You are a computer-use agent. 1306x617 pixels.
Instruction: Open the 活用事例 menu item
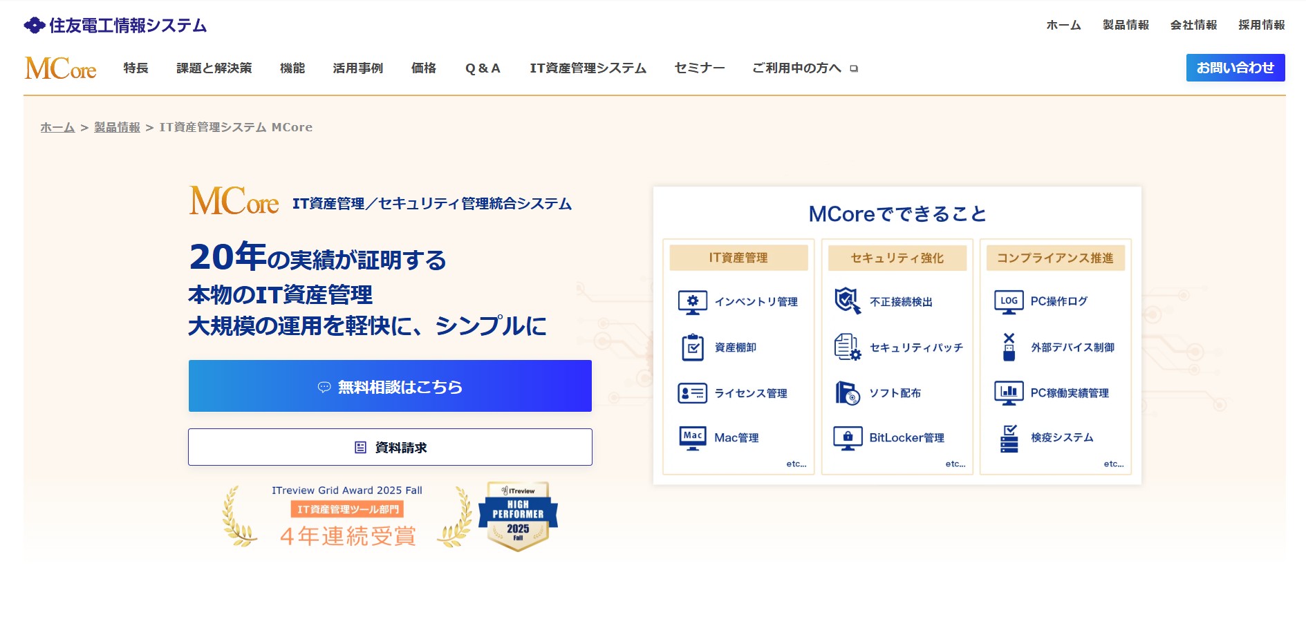358,68
